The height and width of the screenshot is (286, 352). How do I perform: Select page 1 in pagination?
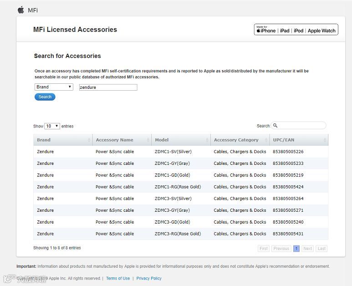point(296,249)
